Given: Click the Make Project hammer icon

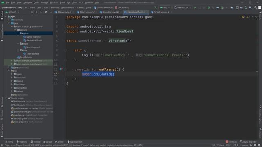Looking at the screenshot, I should (155, 7).
